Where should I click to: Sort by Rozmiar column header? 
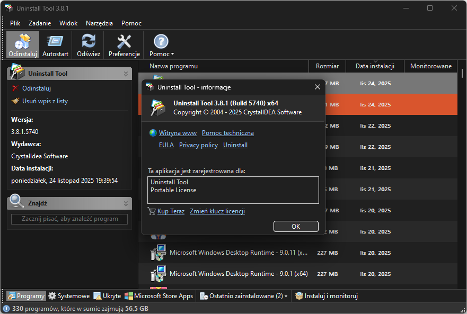pos(327,66)
